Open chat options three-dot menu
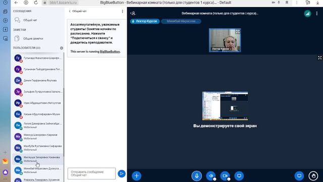Image resolution: width=323 pixels, height=182 pixels. (x=122, y=11)
